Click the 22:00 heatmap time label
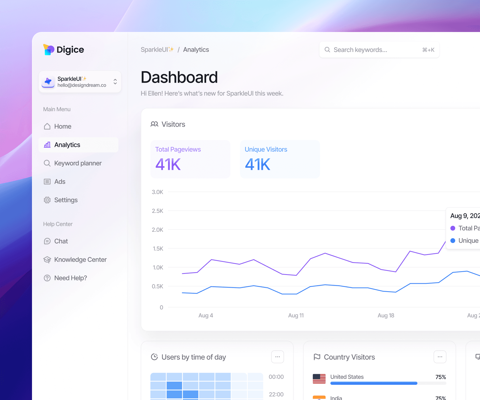The height and width of the screenshot is (400, 480). [276, 394]
